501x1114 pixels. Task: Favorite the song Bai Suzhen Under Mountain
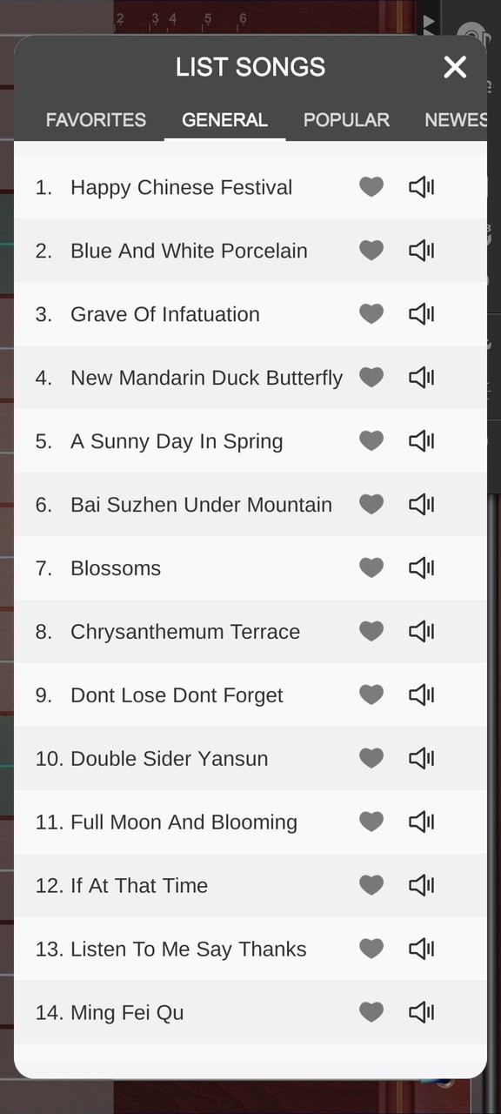click(x=371, y=504)
